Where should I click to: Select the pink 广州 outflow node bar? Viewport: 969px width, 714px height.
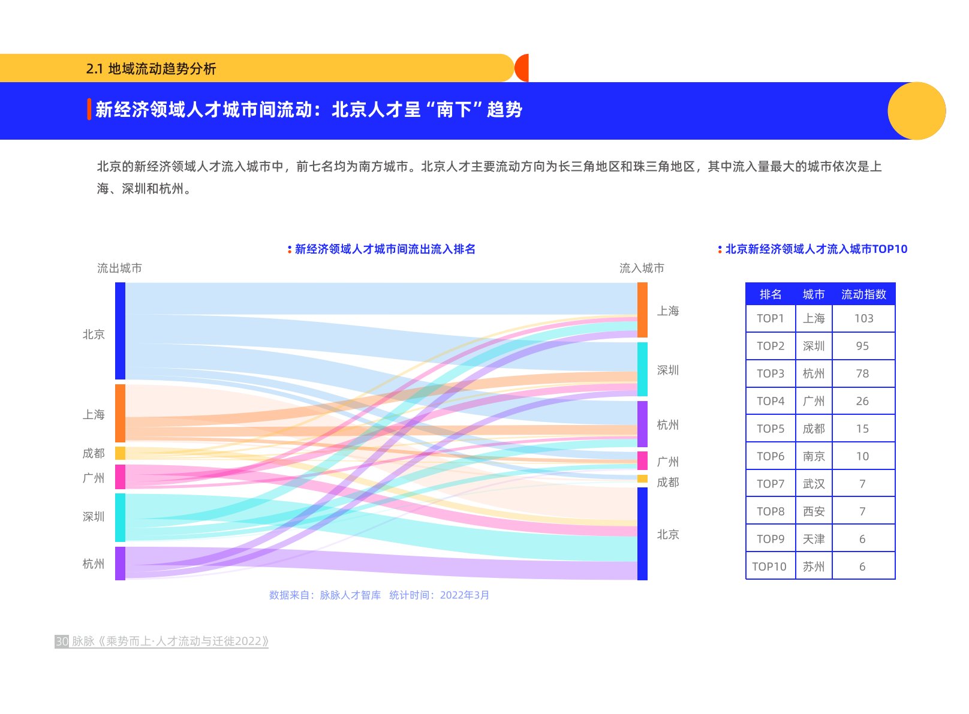click(x=120, y=477)
